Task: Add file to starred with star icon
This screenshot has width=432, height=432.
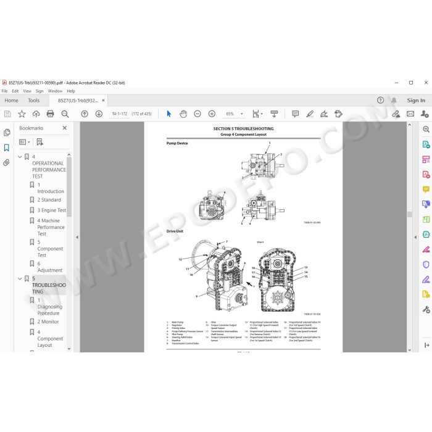Action: tap(22, 114)
